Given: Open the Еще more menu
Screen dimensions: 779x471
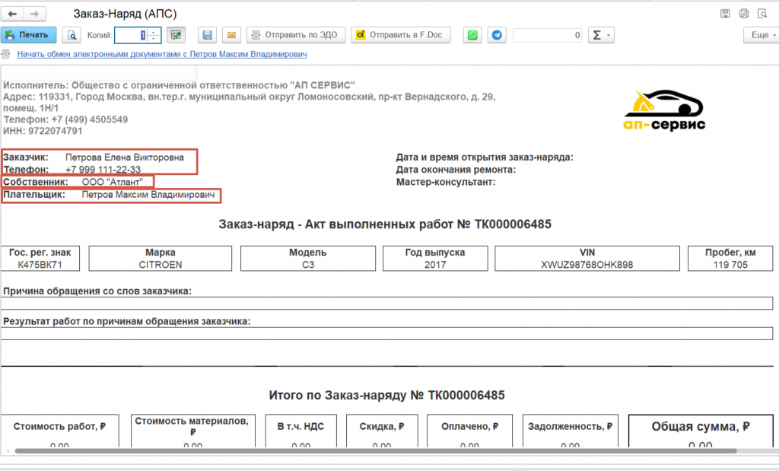Looking at the screenshot, I should [x=760, y=35].
